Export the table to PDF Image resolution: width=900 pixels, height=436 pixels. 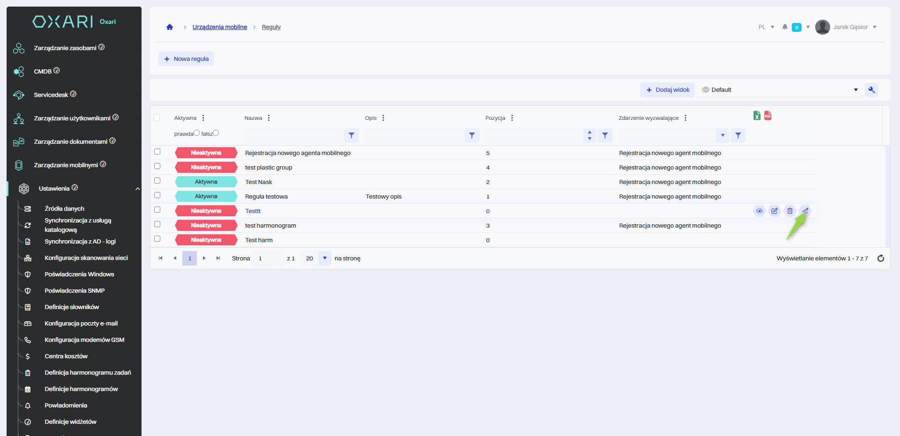coord(768,116)
